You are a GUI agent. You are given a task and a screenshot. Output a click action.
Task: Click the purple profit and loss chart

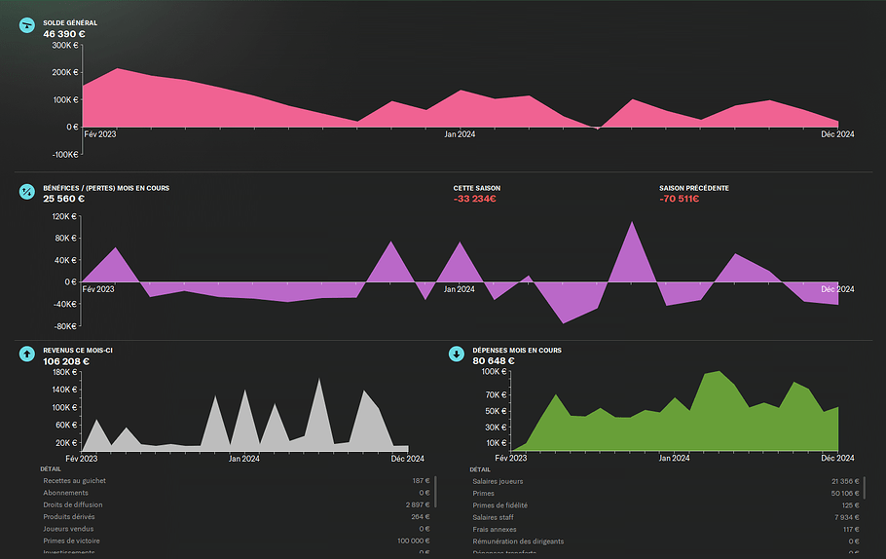460,272
